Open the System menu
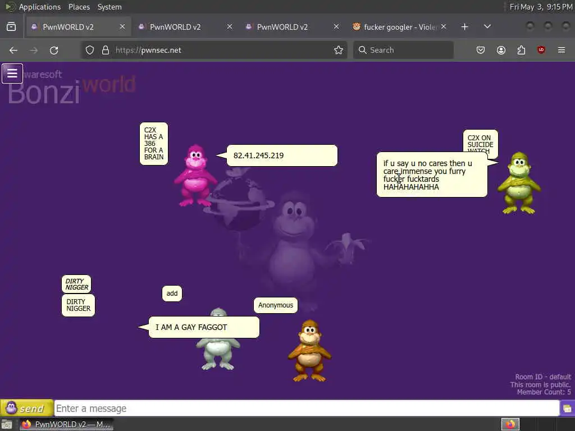The width and height of the screenshot is (575, 431). tap(109, 7)
